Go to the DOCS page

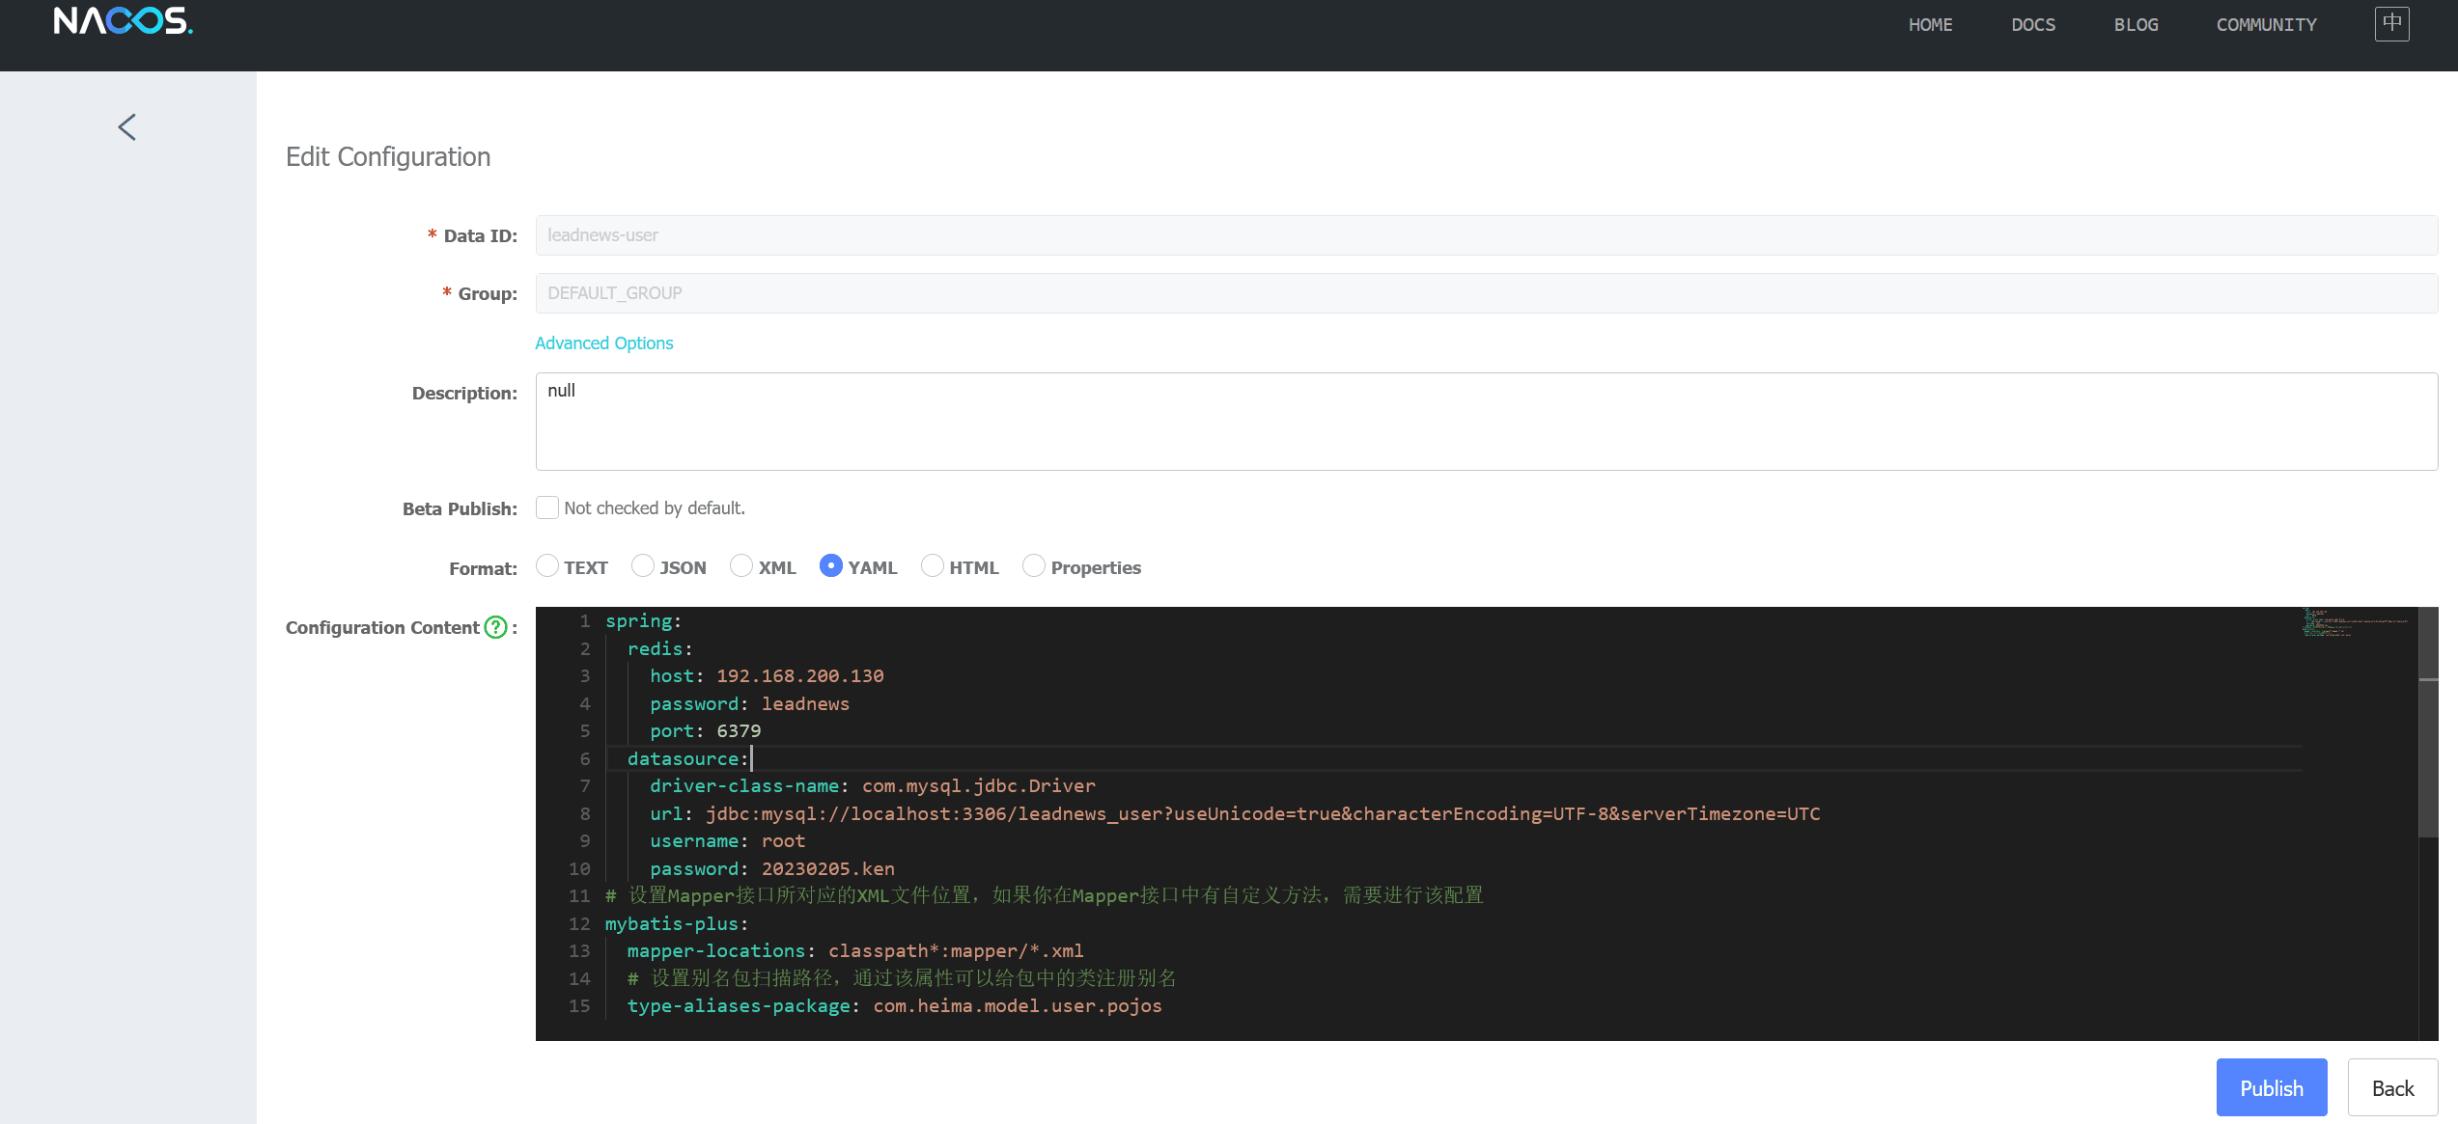(x=2033, y=25)
